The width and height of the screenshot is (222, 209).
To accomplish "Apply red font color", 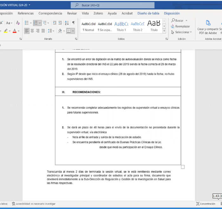I will click(15, 31).
